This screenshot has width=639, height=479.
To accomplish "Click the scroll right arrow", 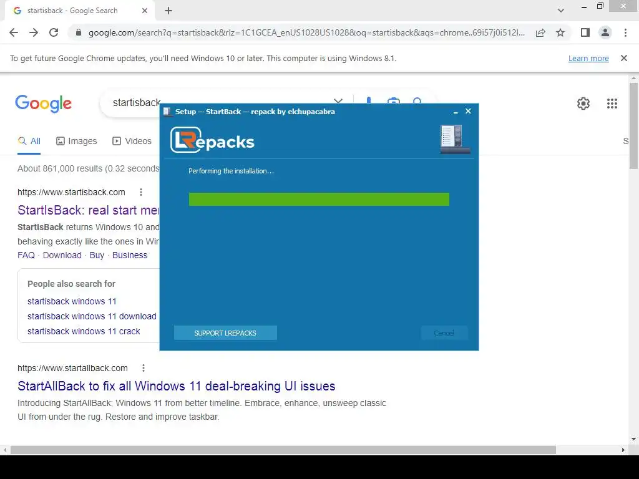I will (x=623, y=450).
